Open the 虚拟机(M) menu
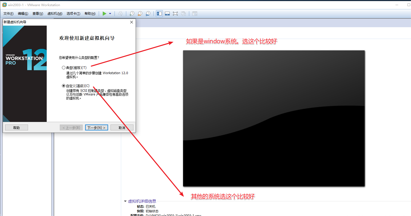 click(x=55, y=13)
